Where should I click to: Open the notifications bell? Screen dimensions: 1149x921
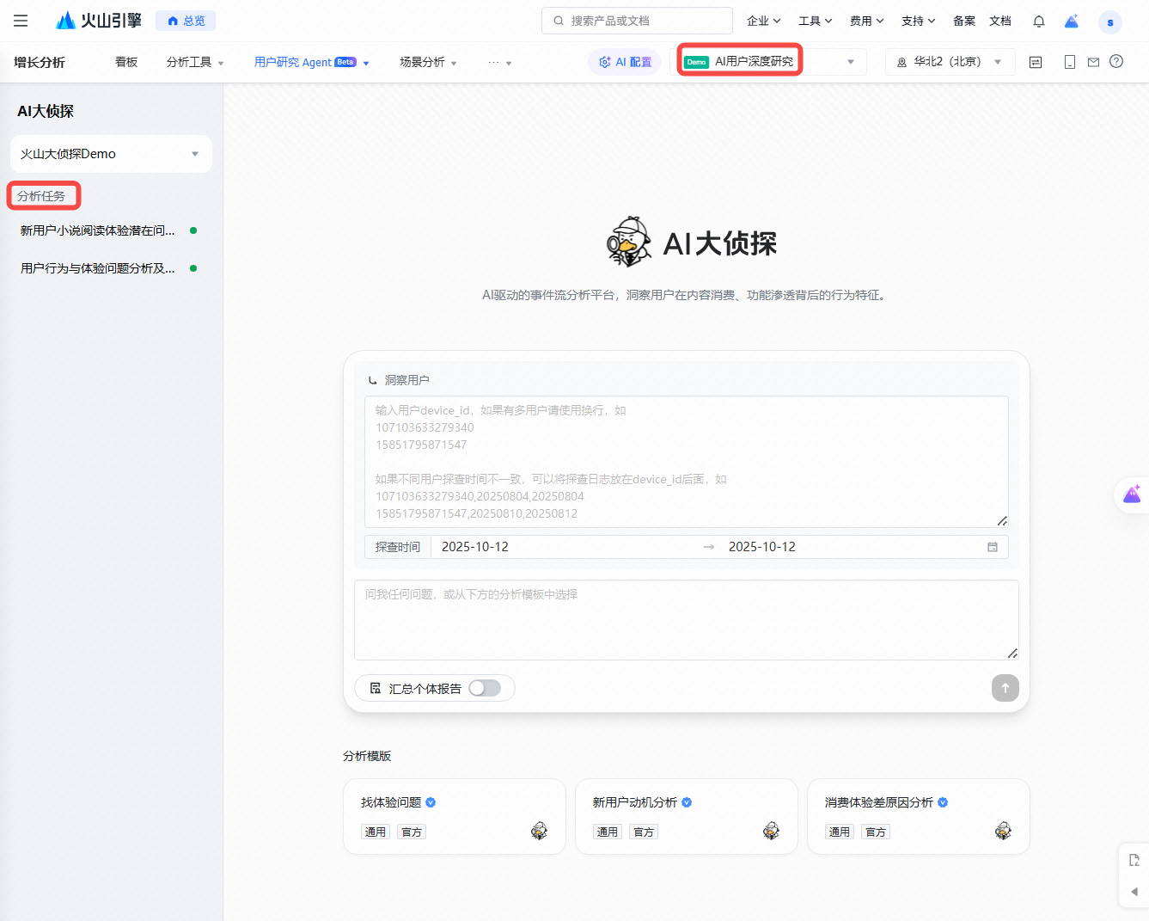(x=1039, y=21)
